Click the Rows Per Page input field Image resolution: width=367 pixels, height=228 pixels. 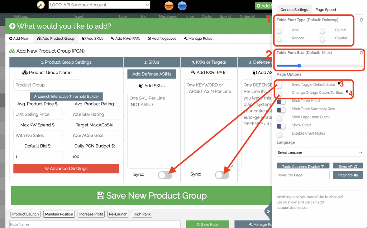tap(303, 175)
